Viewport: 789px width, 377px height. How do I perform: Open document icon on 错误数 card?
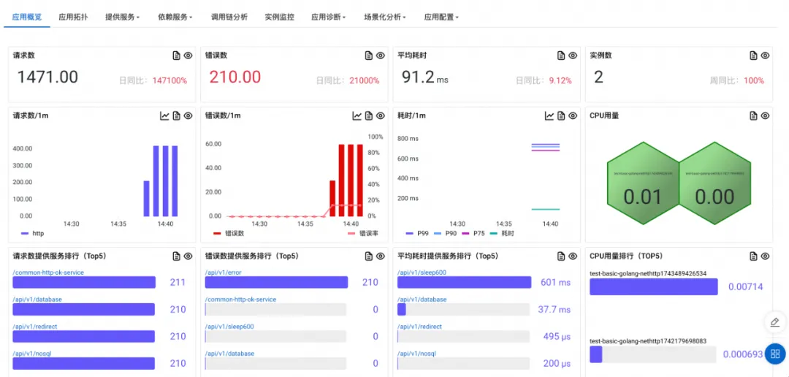click(368, 56)
